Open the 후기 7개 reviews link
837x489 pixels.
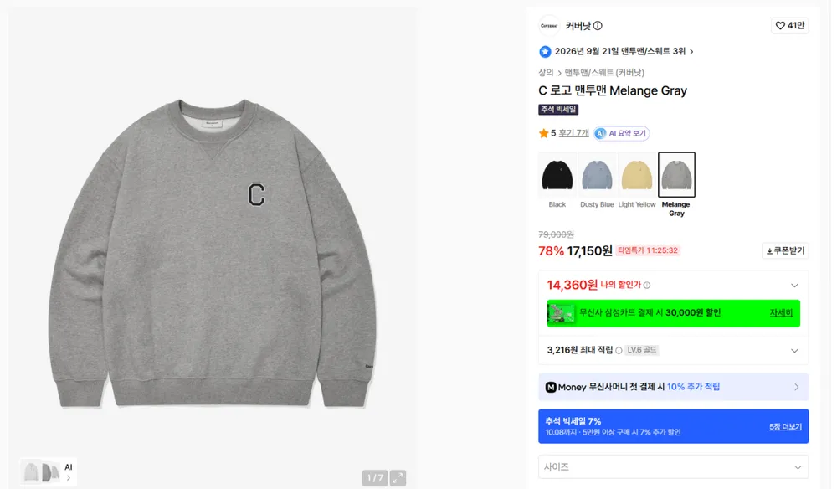coord(573,133)
